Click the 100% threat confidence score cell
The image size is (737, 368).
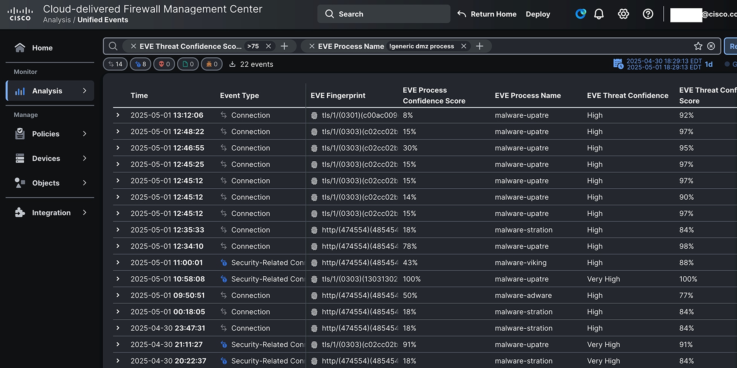click(x=688, y=279)
